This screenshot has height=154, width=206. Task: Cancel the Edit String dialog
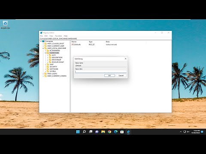pos(121,75)
